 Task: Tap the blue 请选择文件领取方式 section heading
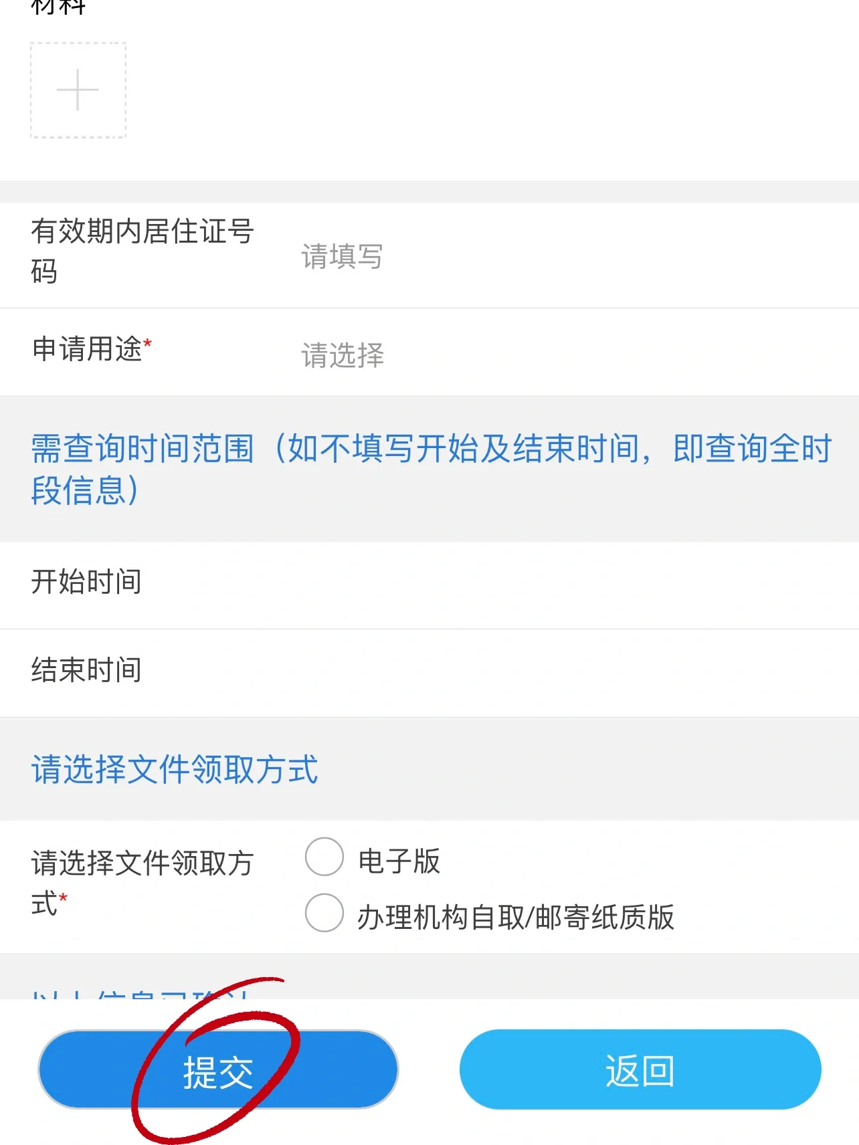(x=175, y=769)
